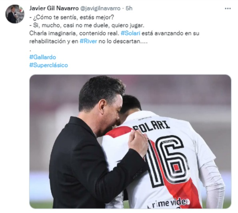Visit the #Superclásico hashtag
This screenshot has width=238, height=213.
click(x=48, y=65)
